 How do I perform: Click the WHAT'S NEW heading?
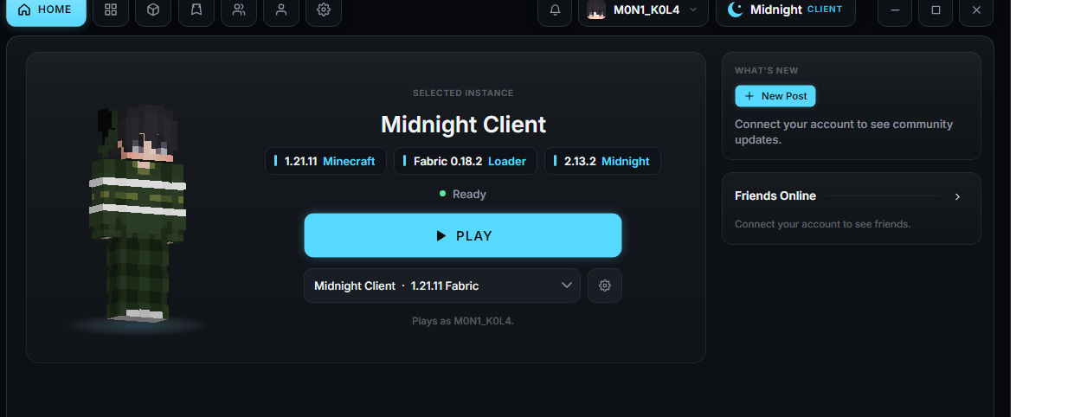point(767,70)
